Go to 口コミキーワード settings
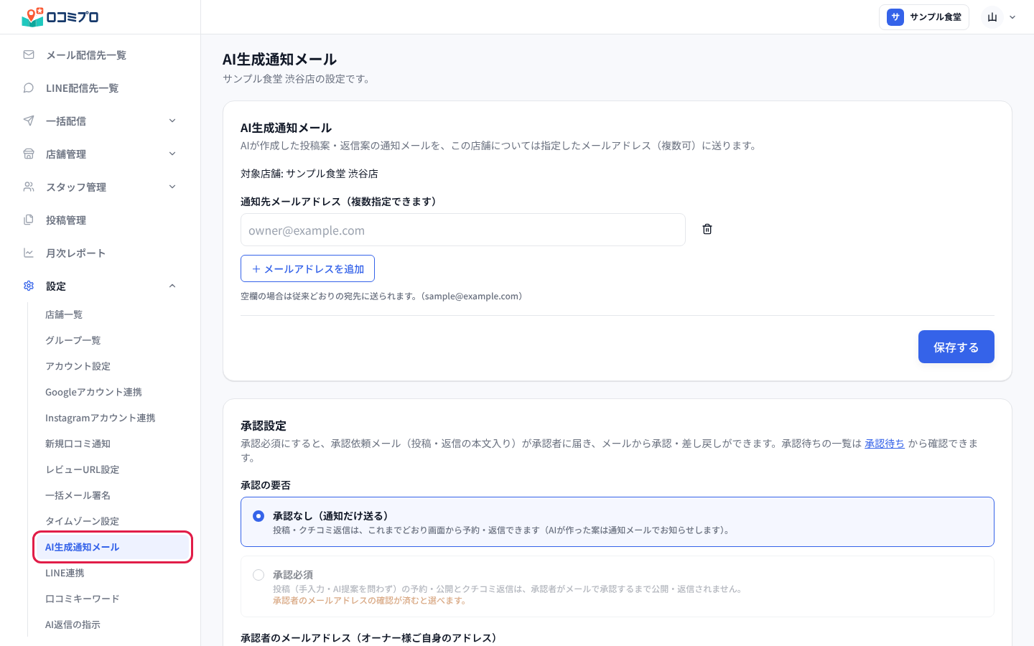The image size is (1034, 646). (83, 599)
